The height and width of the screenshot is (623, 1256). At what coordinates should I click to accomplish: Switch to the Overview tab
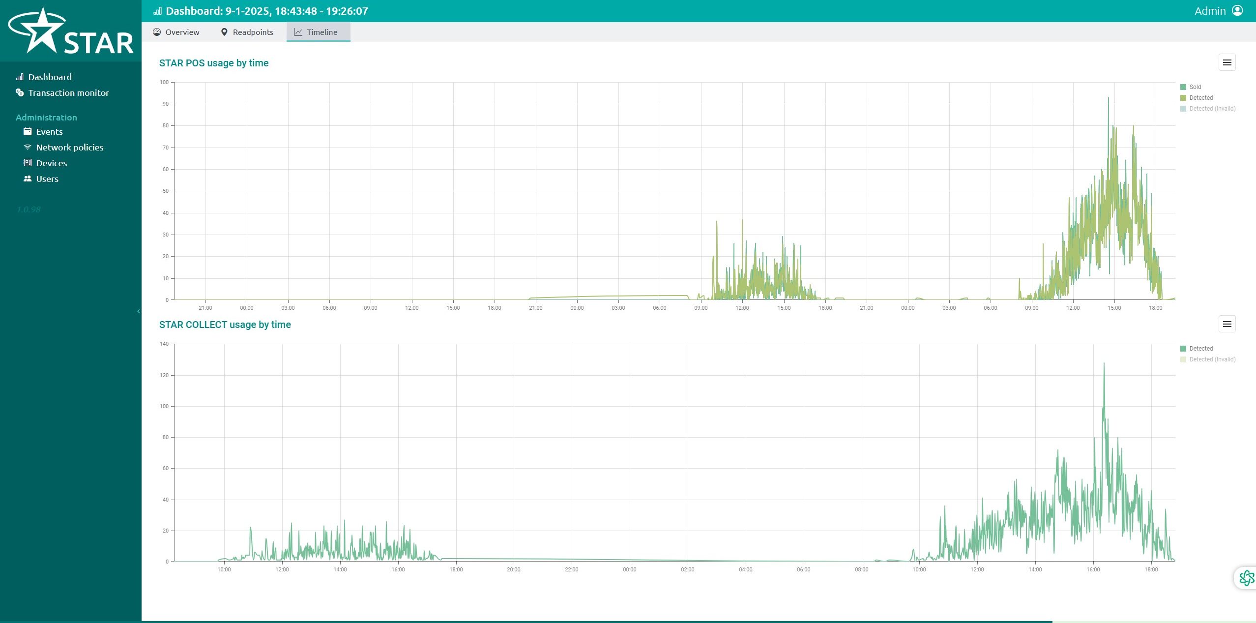click(x=176, y=32)
